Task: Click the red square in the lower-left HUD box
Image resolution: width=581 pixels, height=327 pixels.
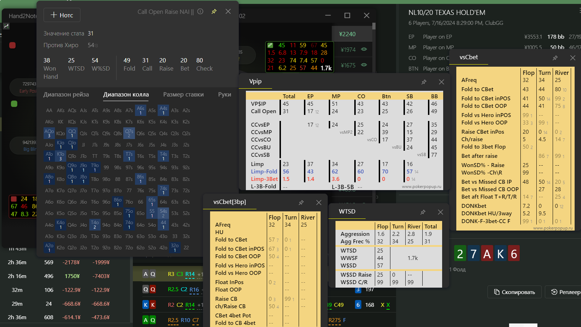Action: coord(14,199)
